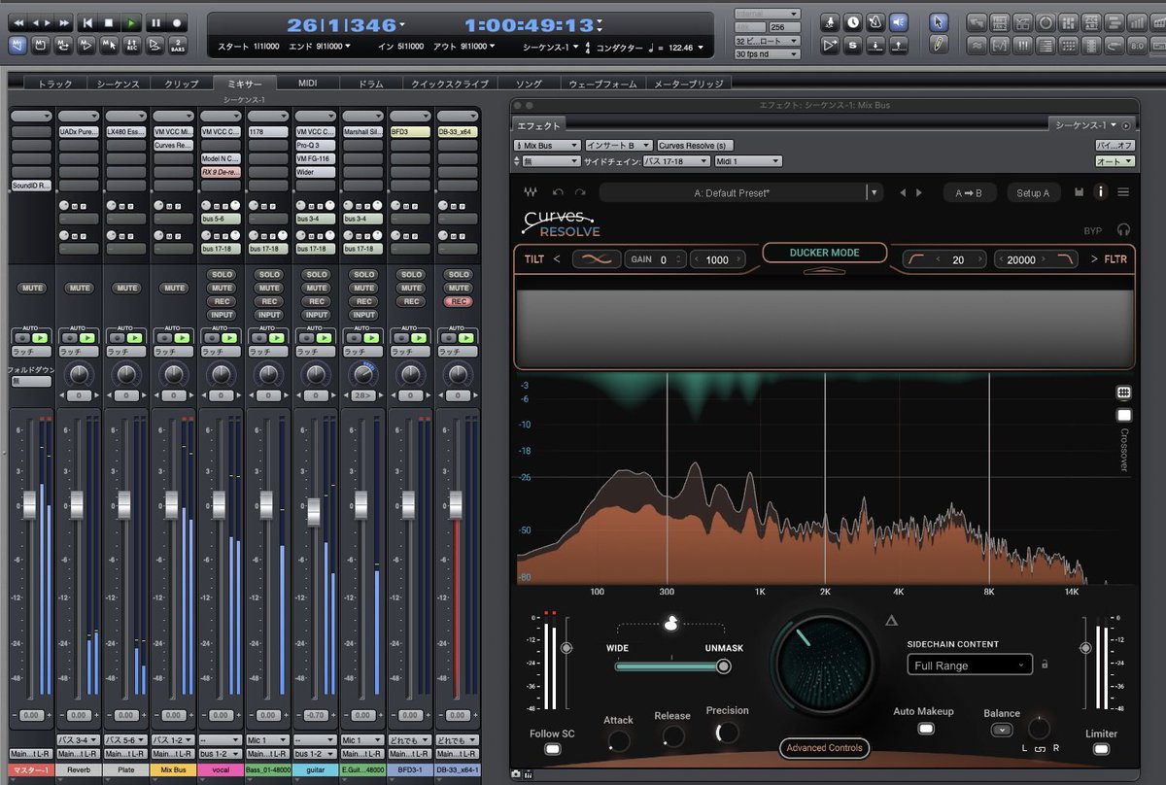
Task: Click the high-pass filter shape icon
Action: pyautogui.click(x=916, y=259)
